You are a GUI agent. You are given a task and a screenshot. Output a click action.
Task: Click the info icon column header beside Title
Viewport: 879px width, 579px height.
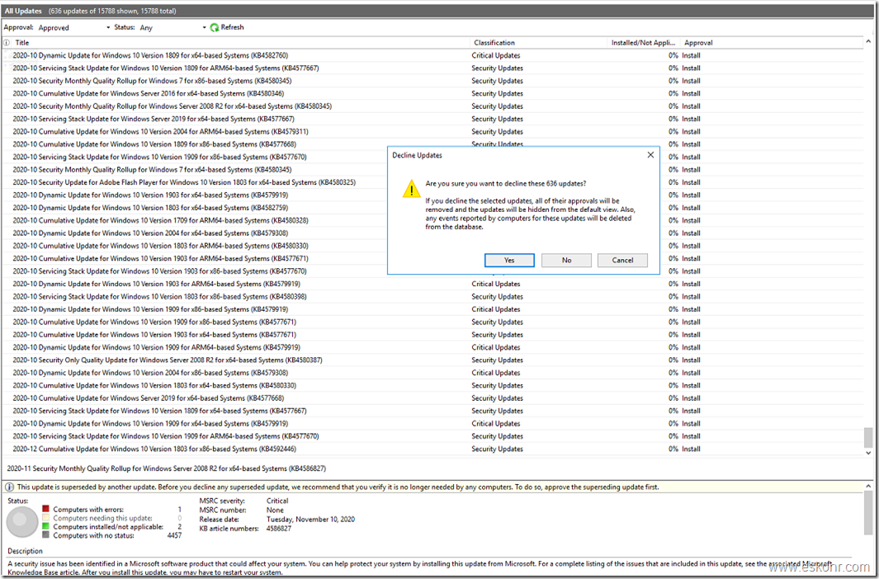click(7, 43)
